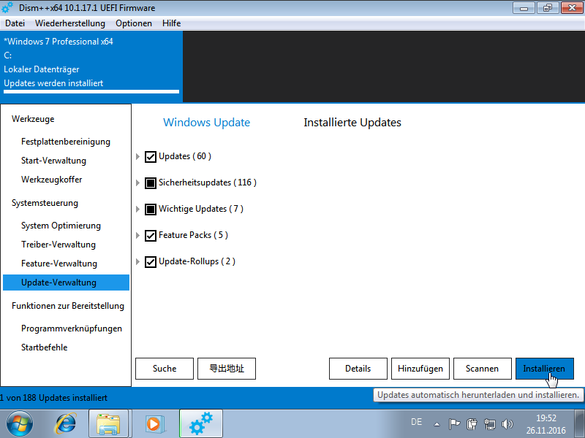Expand the Sicherheitsupdates group arrow
This screenshot has width=585, height=438.
tap(137, 183)
